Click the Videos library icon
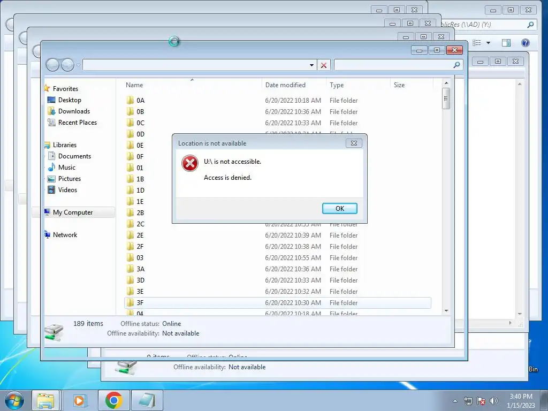 tap(51, 190)
